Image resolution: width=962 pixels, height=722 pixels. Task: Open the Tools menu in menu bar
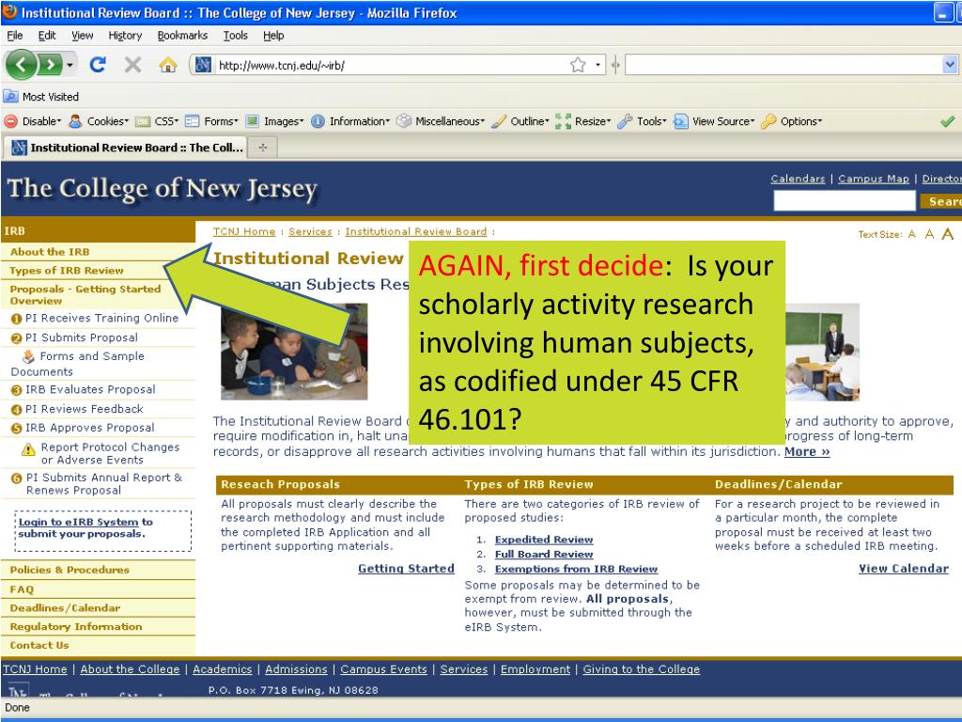pos(235,35)
